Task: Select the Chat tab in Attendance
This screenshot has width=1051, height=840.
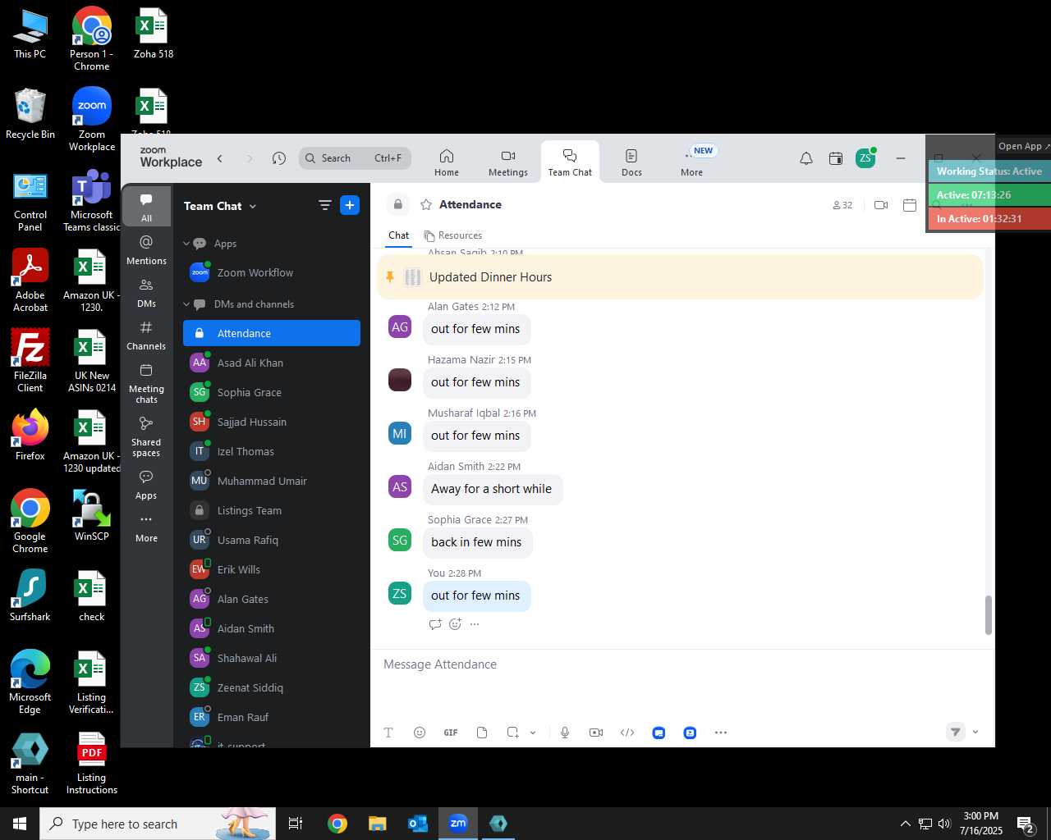Action: pos(399,235)
